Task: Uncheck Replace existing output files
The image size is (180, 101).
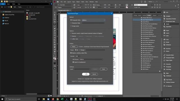Action: click(71, 53)
